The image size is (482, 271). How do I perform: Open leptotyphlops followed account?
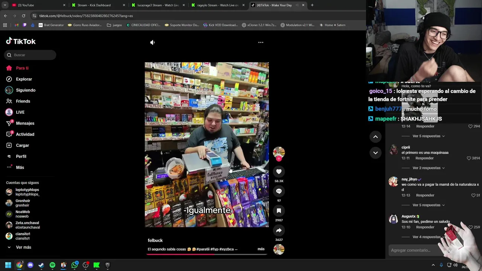(23, 192)
